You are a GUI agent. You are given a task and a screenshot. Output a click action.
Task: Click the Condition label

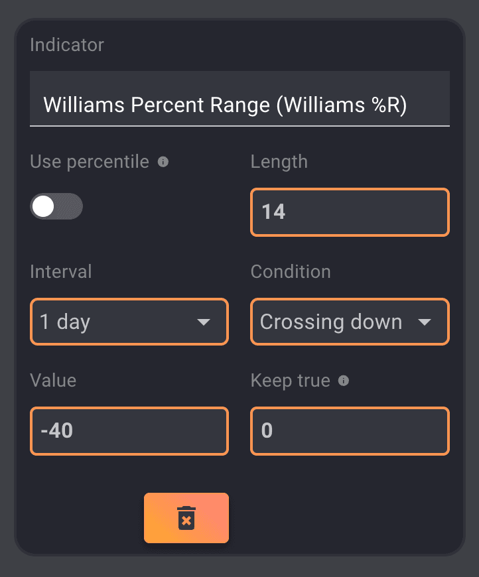(x=291, y=271)
